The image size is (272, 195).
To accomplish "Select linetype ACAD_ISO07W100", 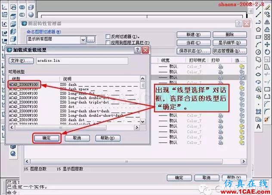I will tap(23, 107).
